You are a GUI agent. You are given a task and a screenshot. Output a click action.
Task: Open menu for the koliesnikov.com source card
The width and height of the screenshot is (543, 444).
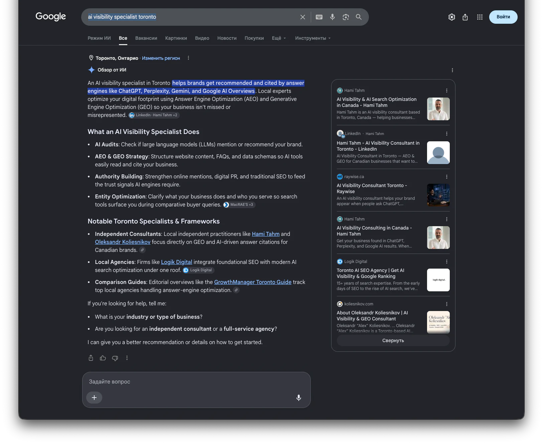tap(447, 304)
